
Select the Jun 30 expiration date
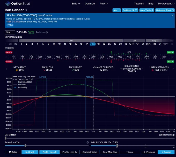pyautogui.click(x=120, y=44)
